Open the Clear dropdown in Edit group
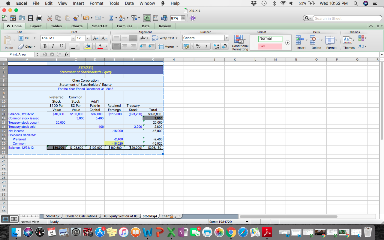The image size is (384, 240). (x=35, y=46)
